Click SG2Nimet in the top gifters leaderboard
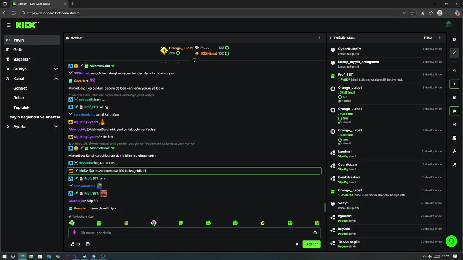Screen dimensions: 463x260 click(209, 53)
